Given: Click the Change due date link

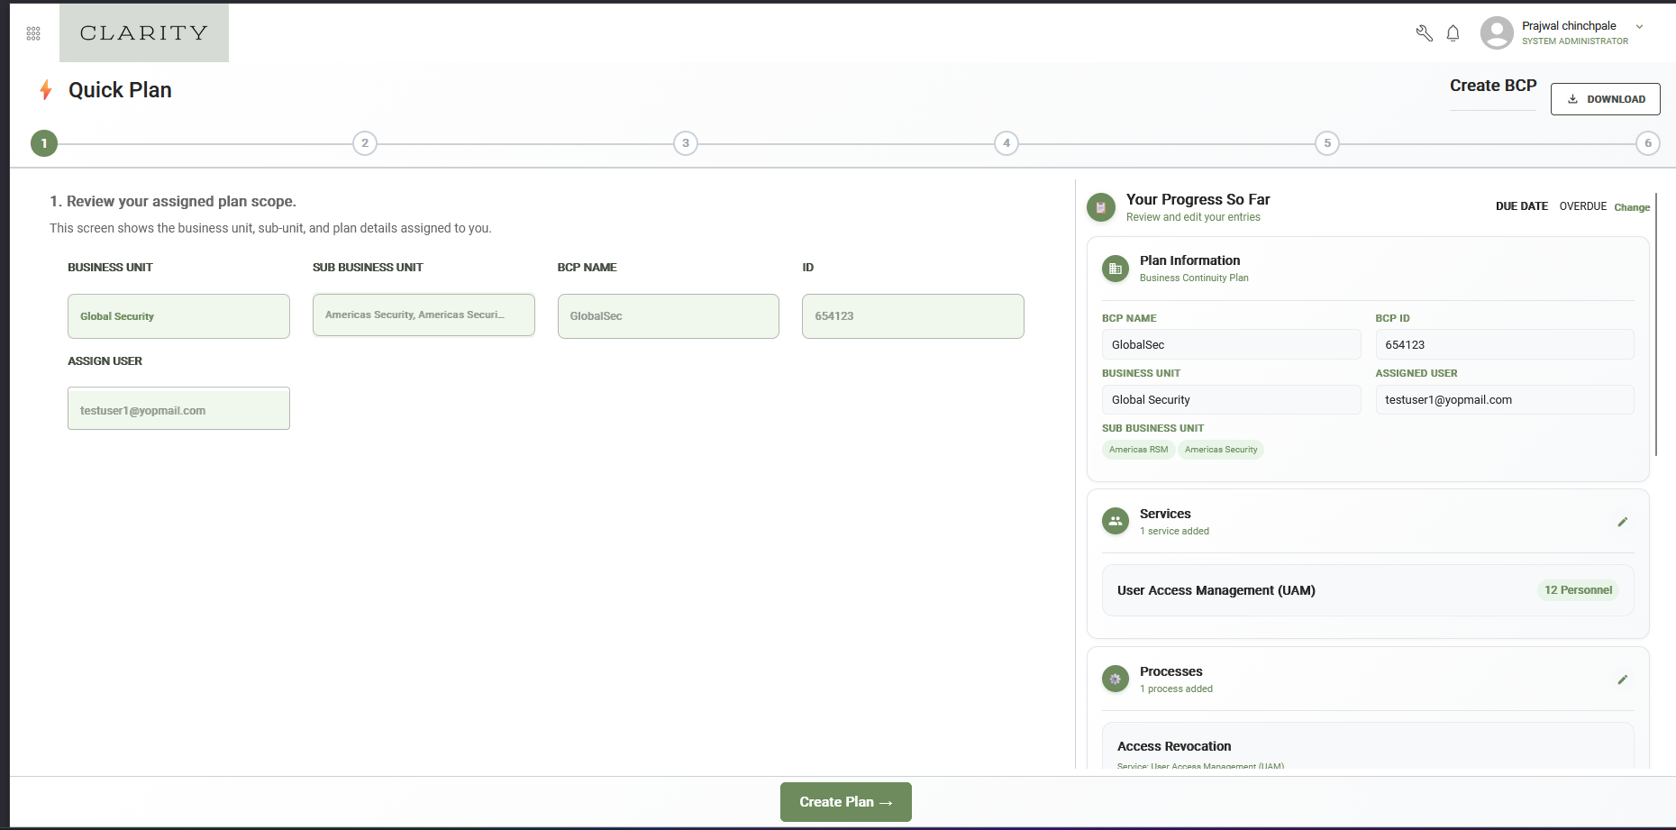Looking at the screenshot, I should (x=1632, y=207).
